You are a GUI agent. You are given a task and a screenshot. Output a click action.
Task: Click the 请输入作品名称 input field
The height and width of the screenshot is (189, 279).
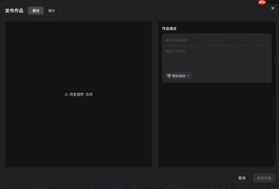(217, 40)
